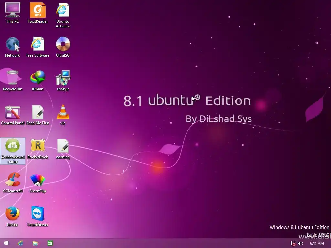Viewport: 331px width, 248px height.
Task: Select the 4kvideodownloader icon
Action: pyautogui.click(x=13, y=151)
